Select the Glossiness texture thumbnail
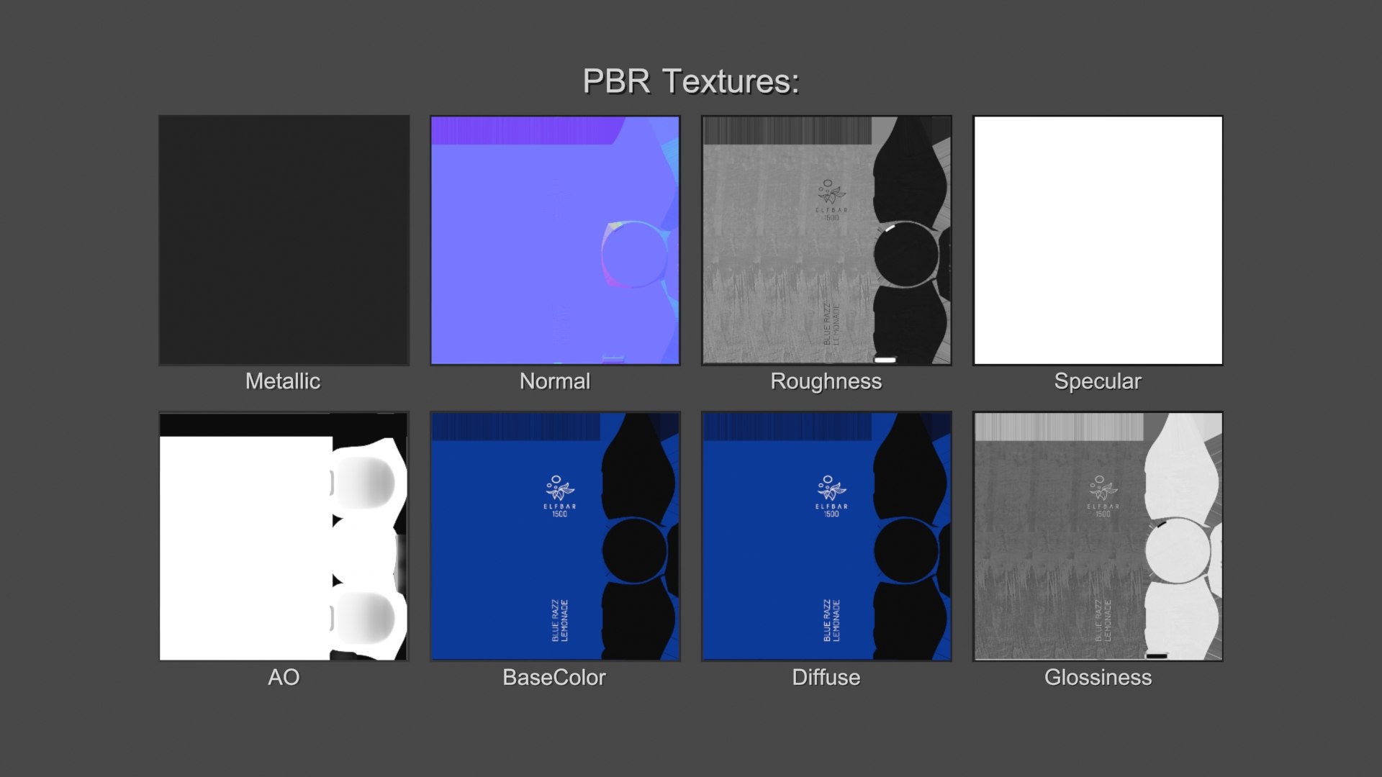Image resolution: width=1382 pixels, height=777 pixels. point(1098,536)
